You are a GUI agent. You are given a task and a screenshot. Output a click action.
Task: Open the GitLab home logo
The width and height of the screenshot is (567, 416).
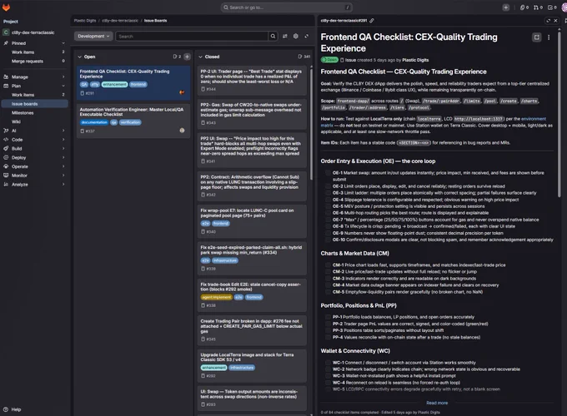tap(6, 7)
